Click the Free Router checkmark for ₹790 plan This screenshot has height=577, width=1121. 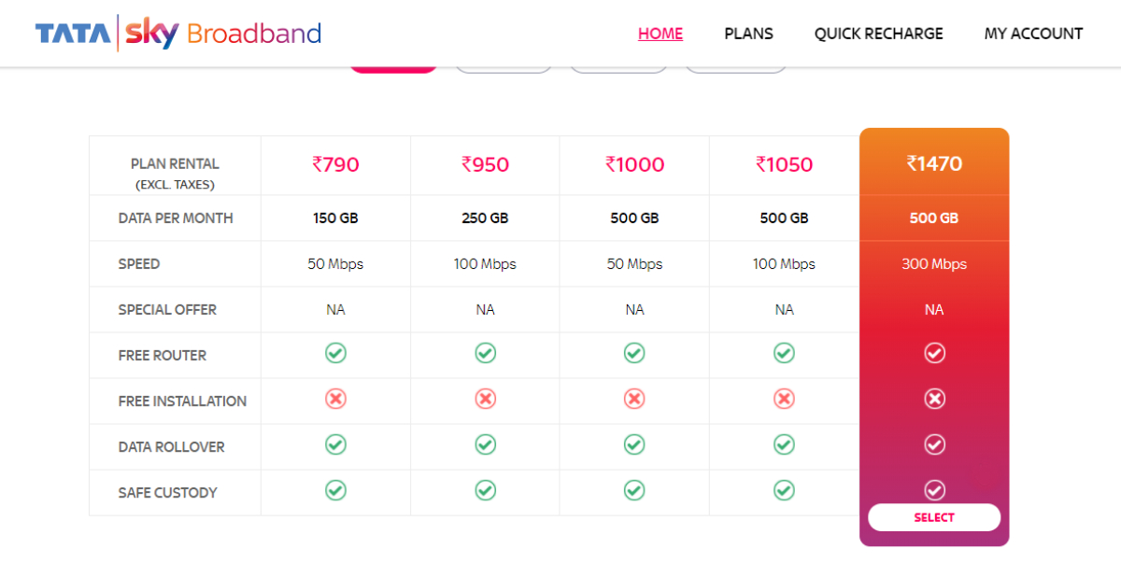(x=335, y=353)
